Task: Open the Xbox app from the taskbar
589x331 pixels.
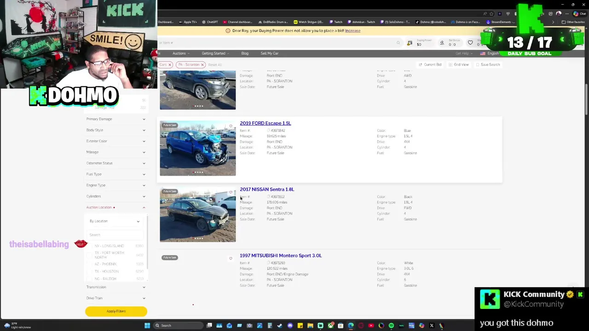Action: [331, 325]
